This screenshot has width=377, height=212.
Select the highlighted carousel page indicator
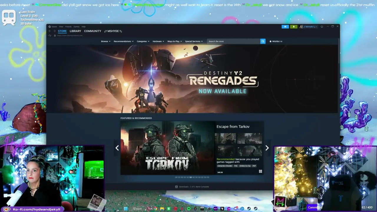click(x=191, y=177)
